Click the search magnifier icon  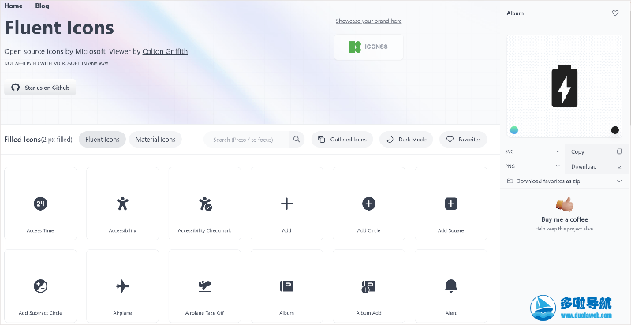click(x=297, y=140)
